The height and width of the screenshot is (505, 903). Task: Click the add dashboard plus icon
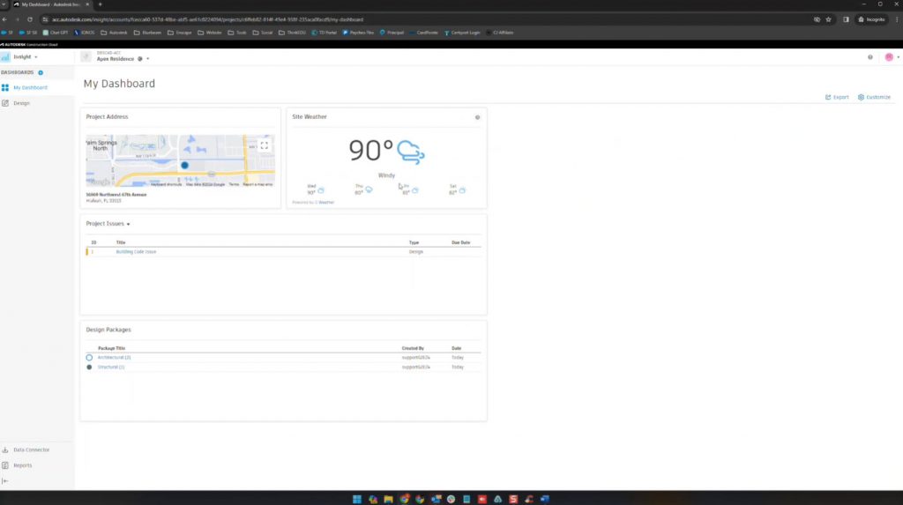[x=41, y=72]
